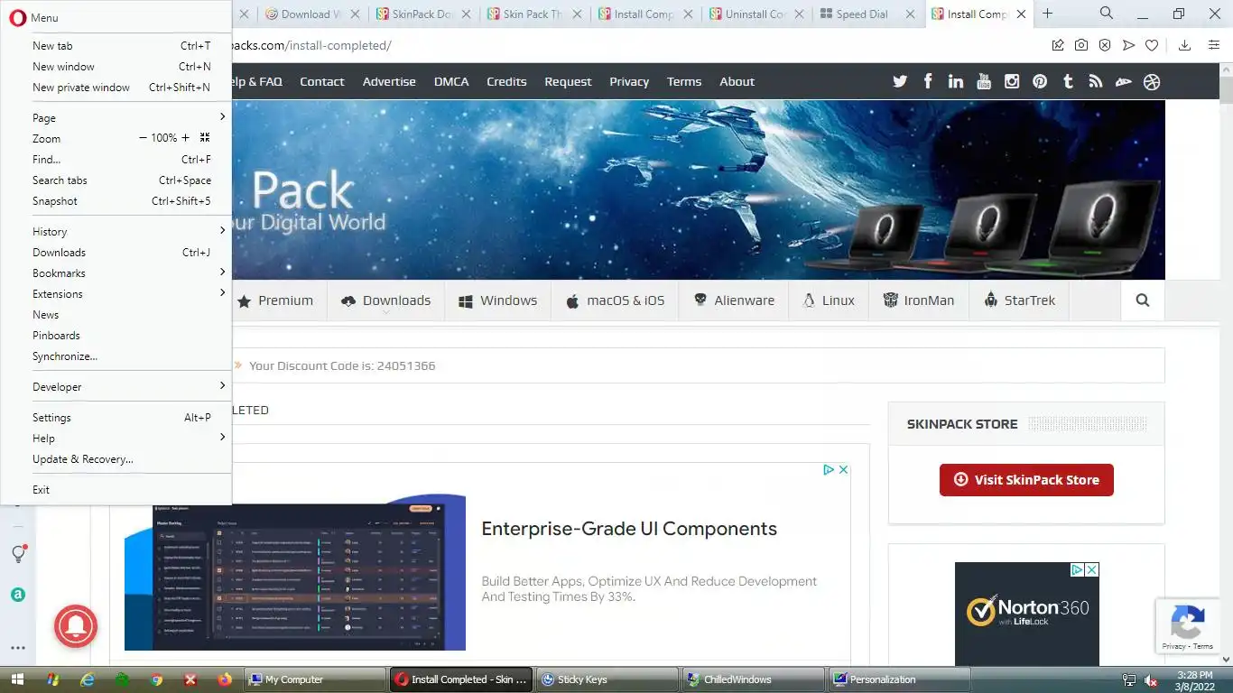Open the RSS feed icon
This screenshot has width=1233, height=693.
point(1096,81)
